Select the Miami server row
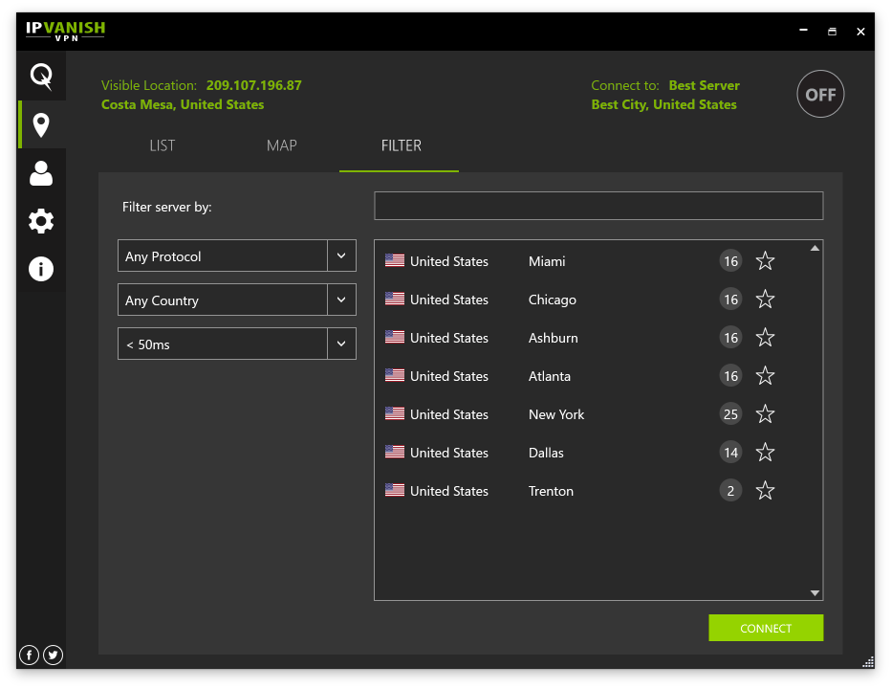 (591, 261)
